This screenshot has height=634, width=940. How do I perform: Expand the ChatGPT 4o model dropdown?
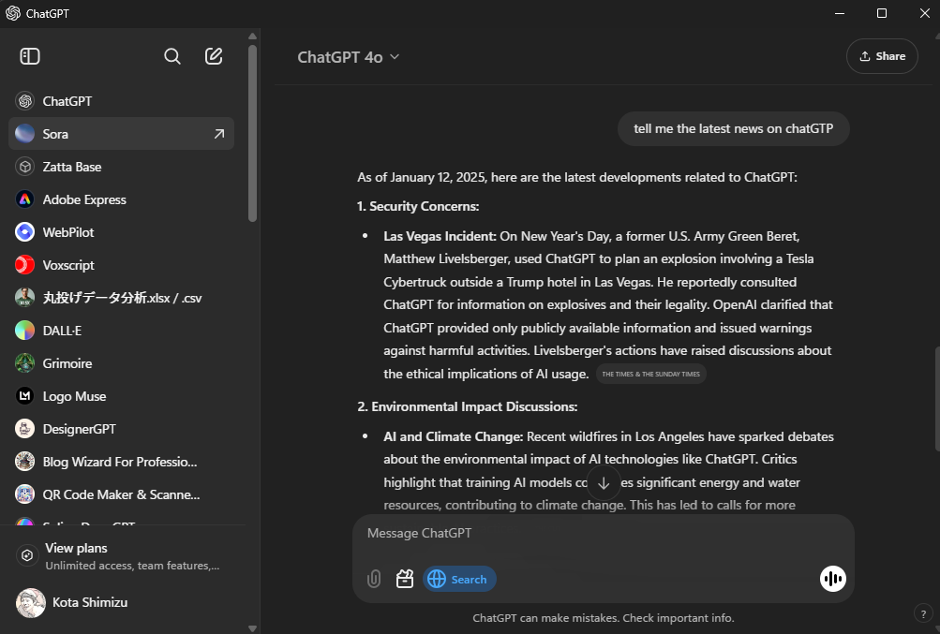(349, 57)
